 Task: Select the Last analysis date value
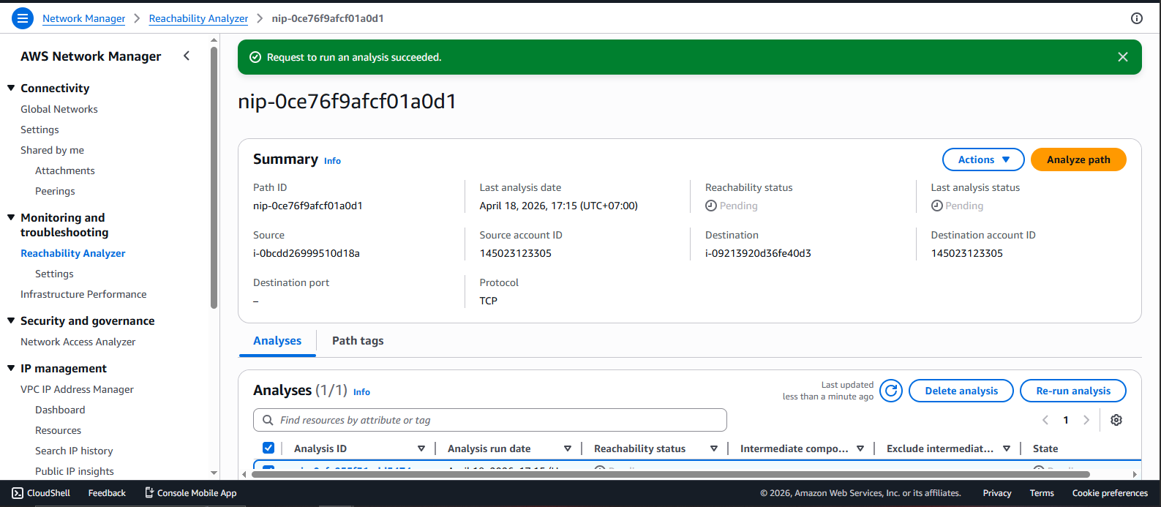click(x=558, y=206)
